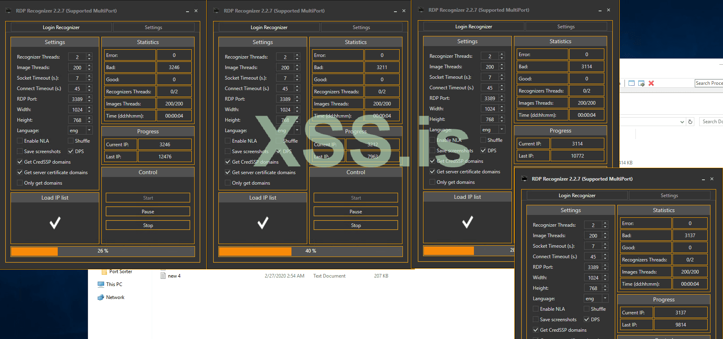The width and height of the screenshot is (723, 339).
Task: Click RDP Port field in the 26 % window
Action: 80,99
